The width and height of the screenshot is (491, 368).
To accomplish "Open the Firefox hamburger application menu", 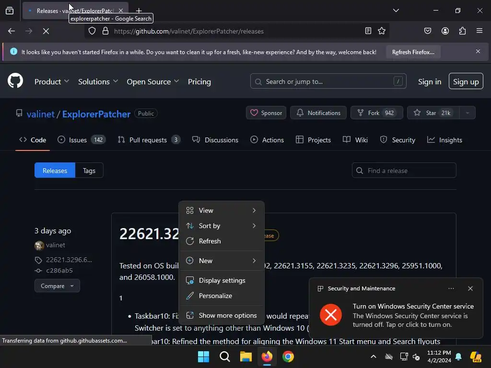I will [479, 31].
